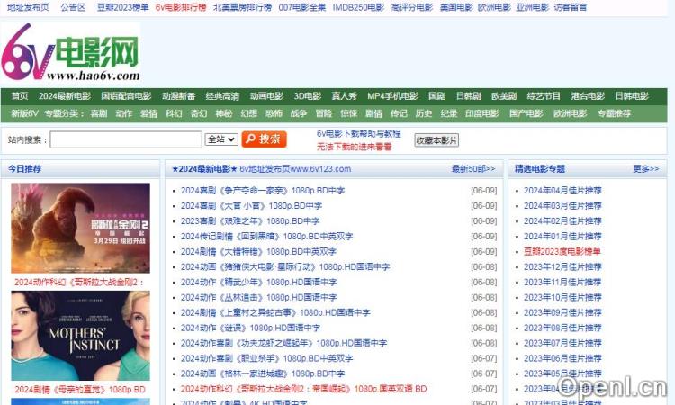The width and height of the screenshot is (675, 405).
Task: Expand the 全站 search scope dropdown
Action: pyautogui.click(x=221, y=139)
